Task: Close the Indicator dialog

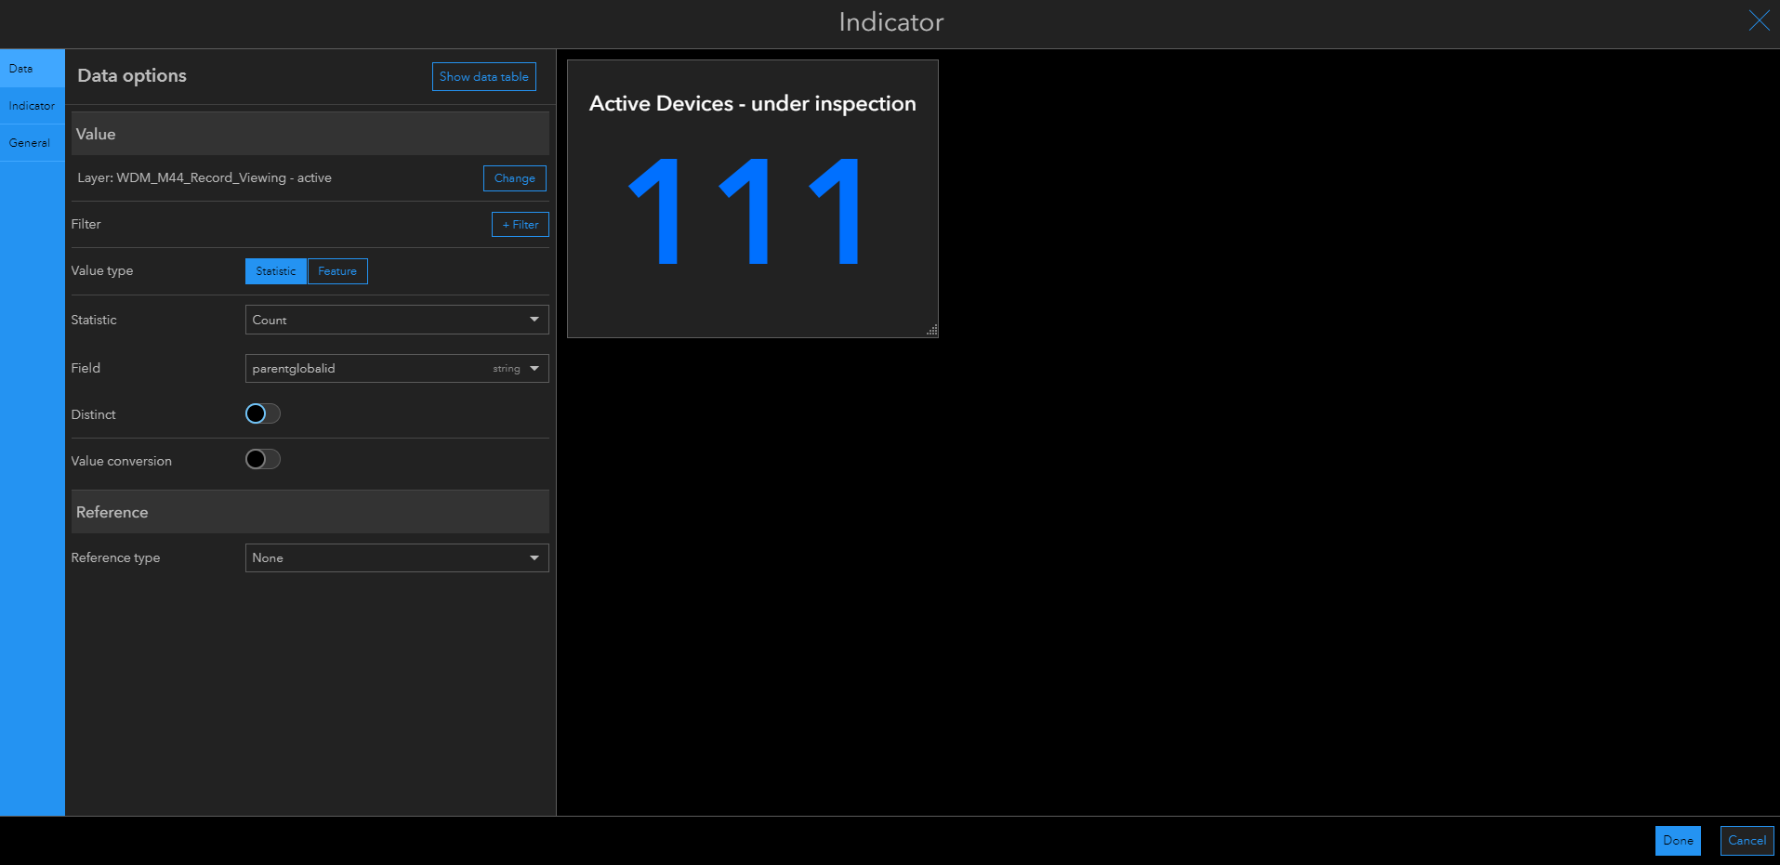Action: click(1759, 20)
